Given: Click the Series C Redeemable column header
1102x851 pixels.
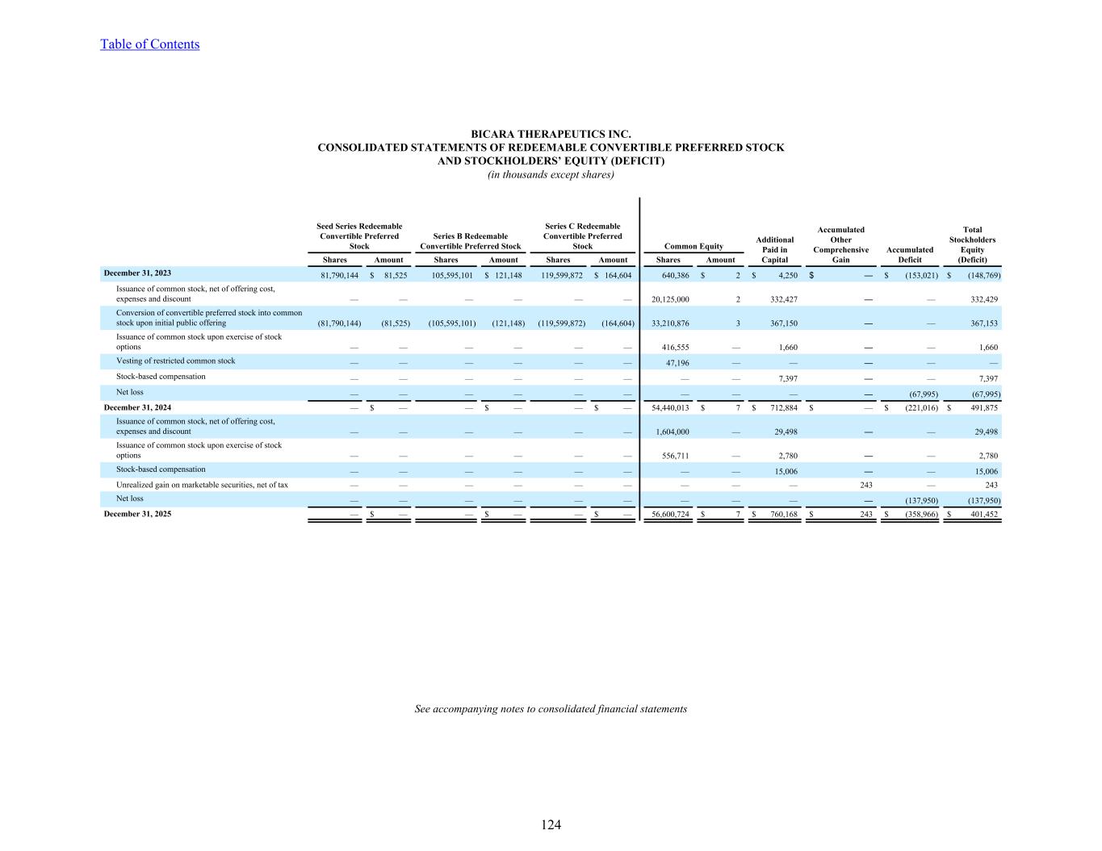Looking at the screenshot, I should (582, 236).
